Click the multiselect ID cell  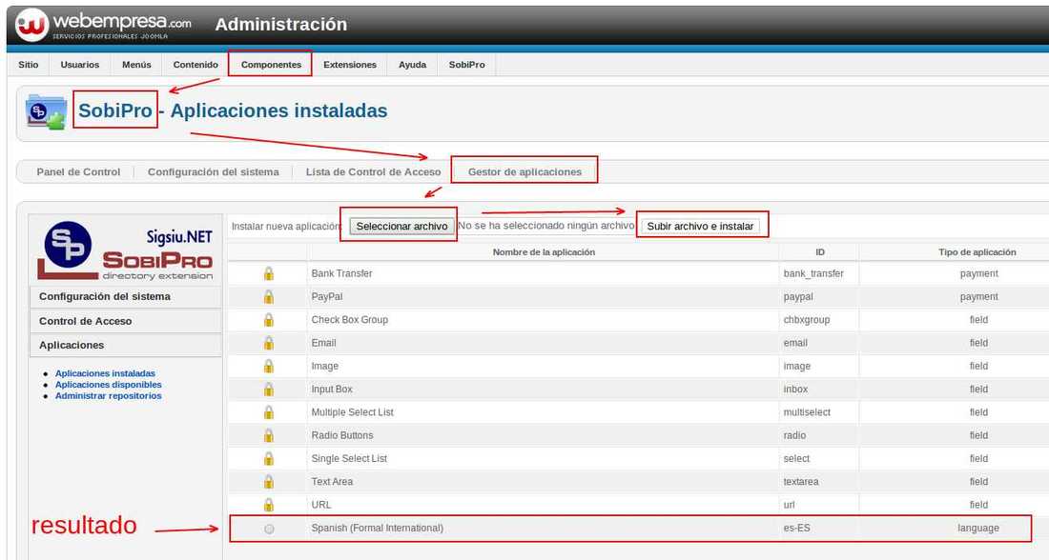pyautogui.click(x=807, y=412)
